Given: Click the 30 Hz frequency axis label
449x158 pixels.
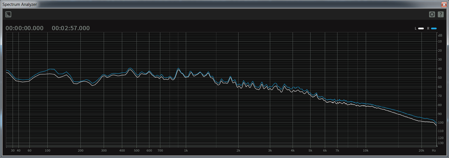Looking at the screenshot, I should (x=13, y=150).
